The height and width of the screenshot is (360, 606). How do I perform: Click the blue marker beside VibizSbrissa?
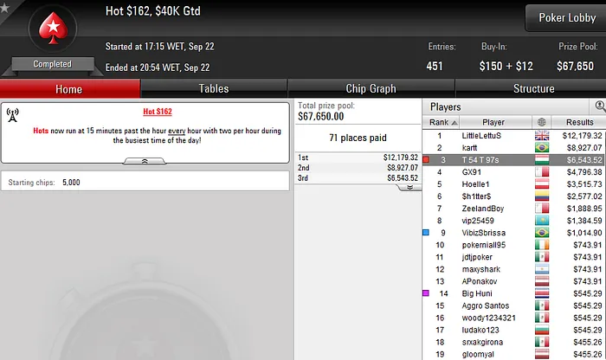click(x=426, y=233)
